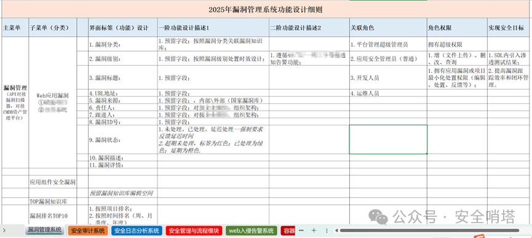Select cell 拥有超级权限
Viewport: 532px width, 238px height.
[458, 44]
